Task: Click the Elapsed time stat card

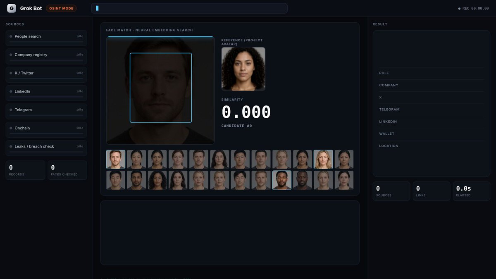Action: 472,191
